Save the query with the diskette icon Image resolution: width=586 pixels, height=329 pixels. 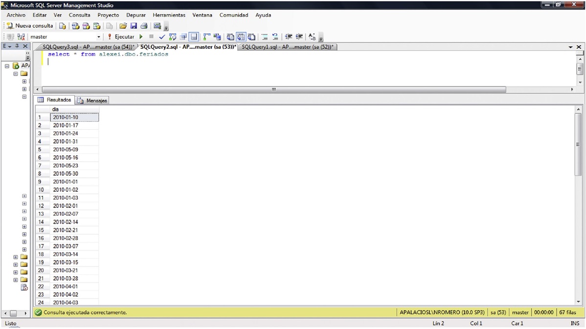pos(134,26)
